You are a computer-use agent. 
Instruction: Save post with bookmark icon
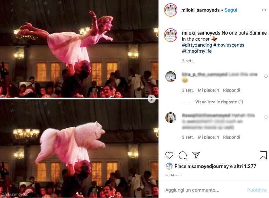coord(263,155)
